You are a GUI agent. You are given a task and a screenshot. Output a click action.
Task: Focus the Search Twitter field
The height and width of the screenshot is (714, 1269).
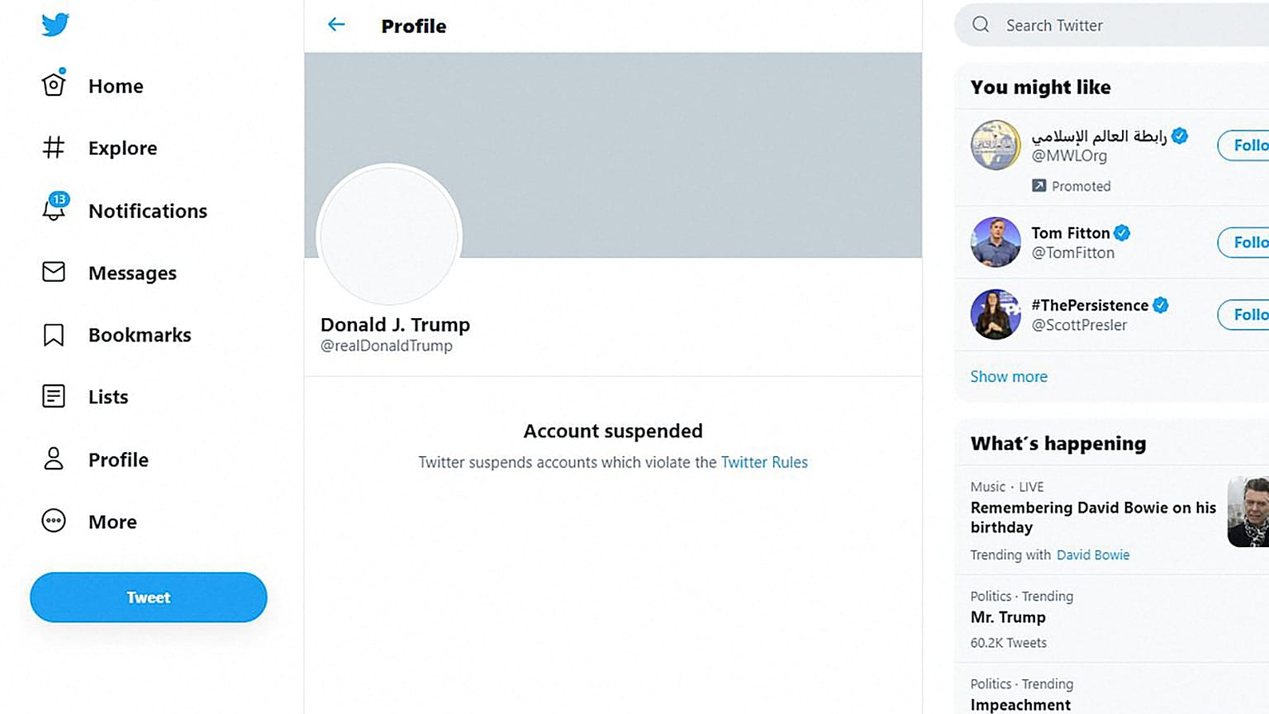coord(1112,25)
